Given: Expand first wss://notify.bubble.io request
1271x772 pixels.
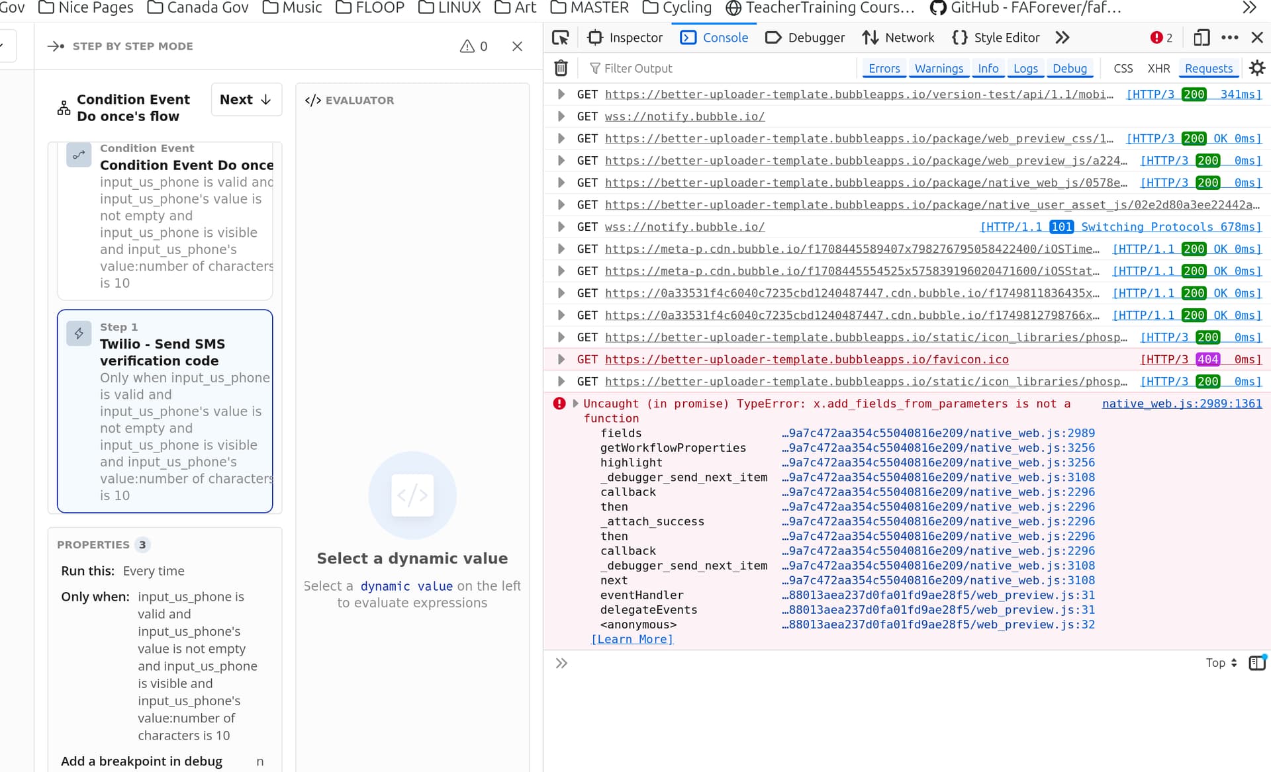Looking at the screenshot, I should click(561, 116).
